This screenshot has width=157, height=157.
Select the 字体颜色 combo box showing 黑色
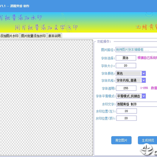(x=131, y=73)
